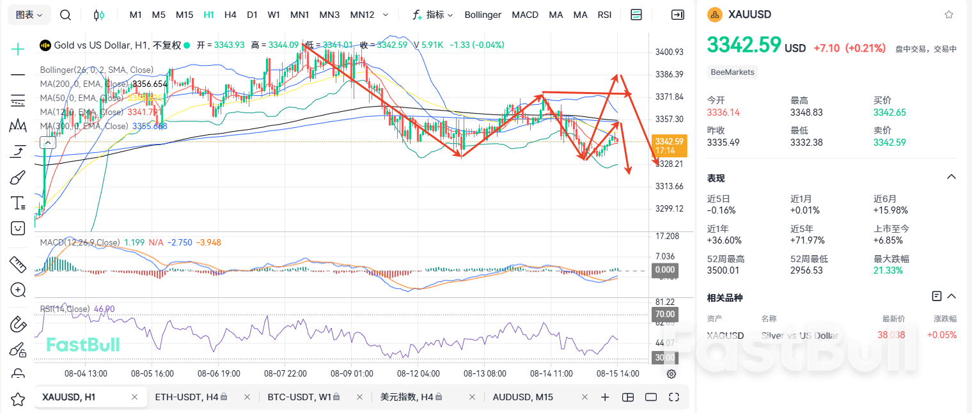Expand the extra timeframes chevron next to MN12

385,14
